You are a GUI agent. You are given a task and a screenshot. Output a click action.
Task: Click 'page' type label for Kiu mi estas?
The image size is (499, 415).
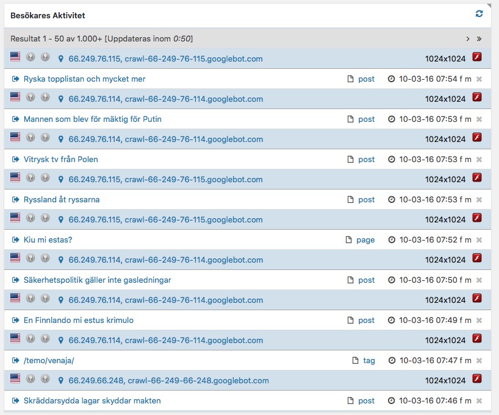365,240
